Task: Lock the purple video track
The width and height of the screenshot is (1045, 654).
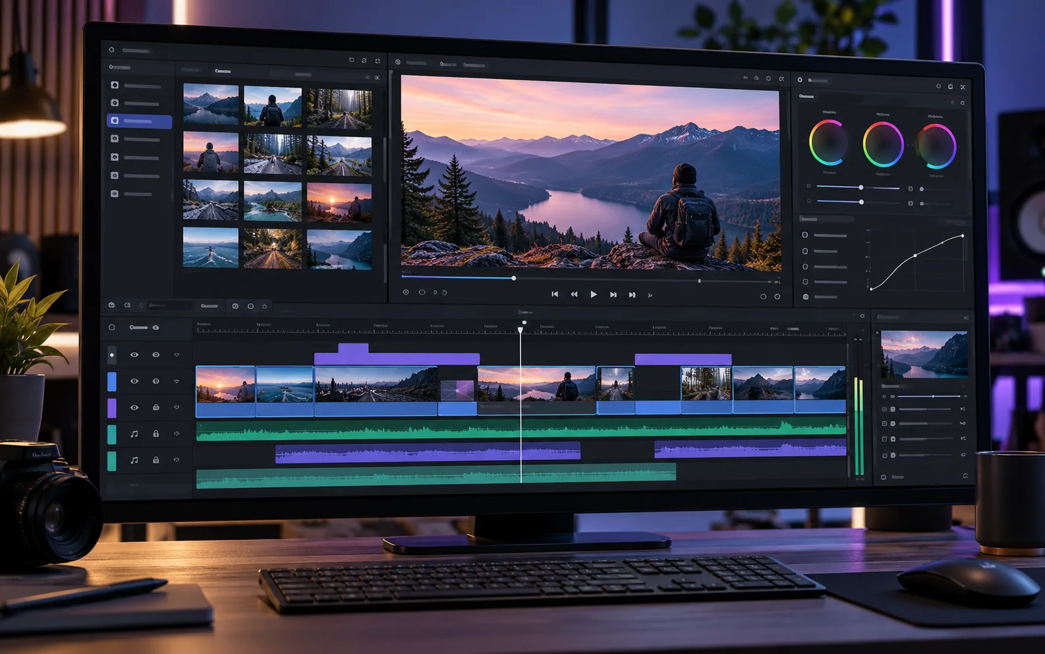Action: (x=156, y=407)
